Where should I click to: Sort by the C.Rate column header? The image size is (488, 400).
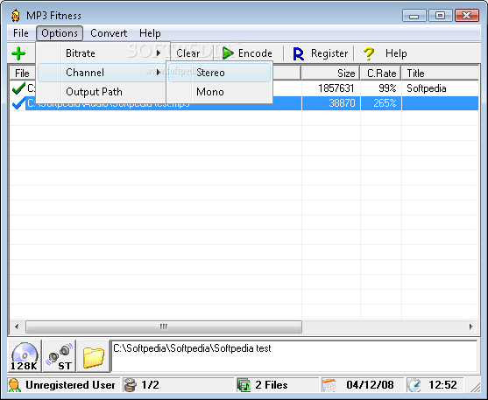click(381, 74)
